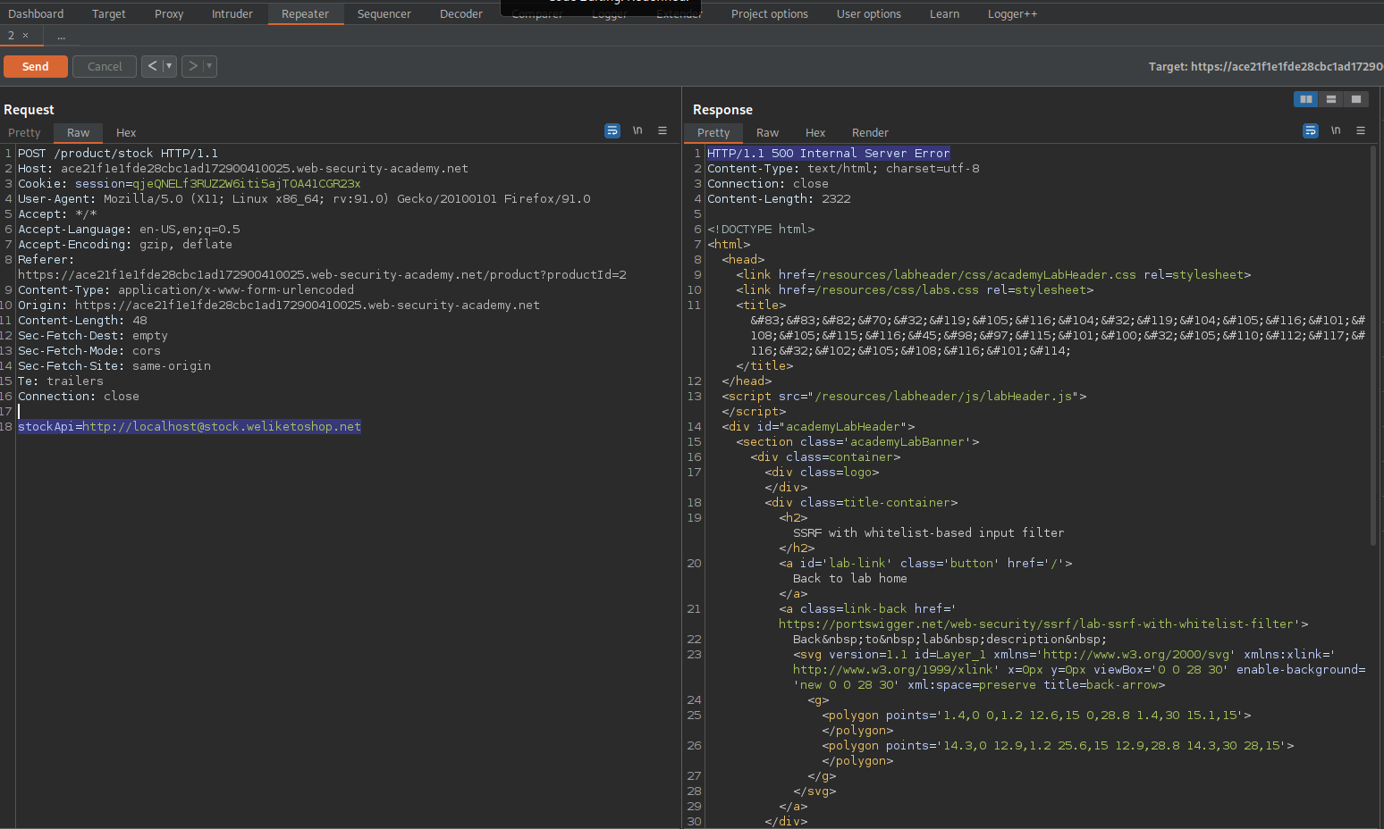This screenshot has height=829, width=1384.
Task: Open the Decoder tab
Action: tap(461, 13)
